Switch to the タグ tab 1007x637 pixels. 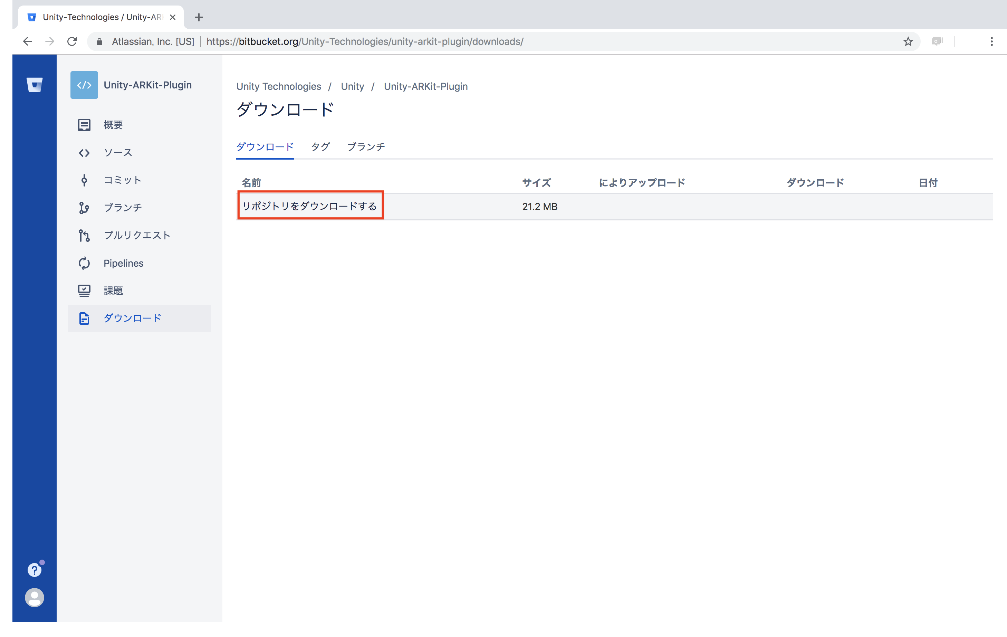(321, 147)
